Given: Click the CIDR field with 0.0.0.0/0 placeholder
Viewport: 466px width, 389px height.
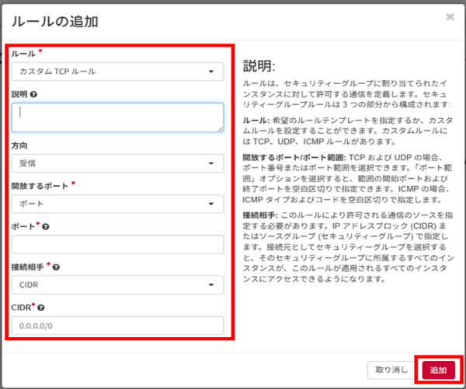Looking at the screenshot, I should 117,325.
